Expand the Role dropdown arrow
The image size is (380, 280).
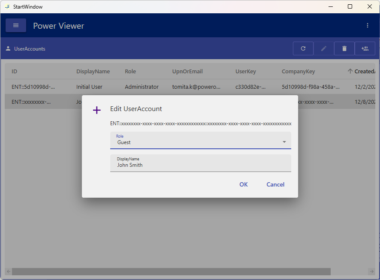284,142
